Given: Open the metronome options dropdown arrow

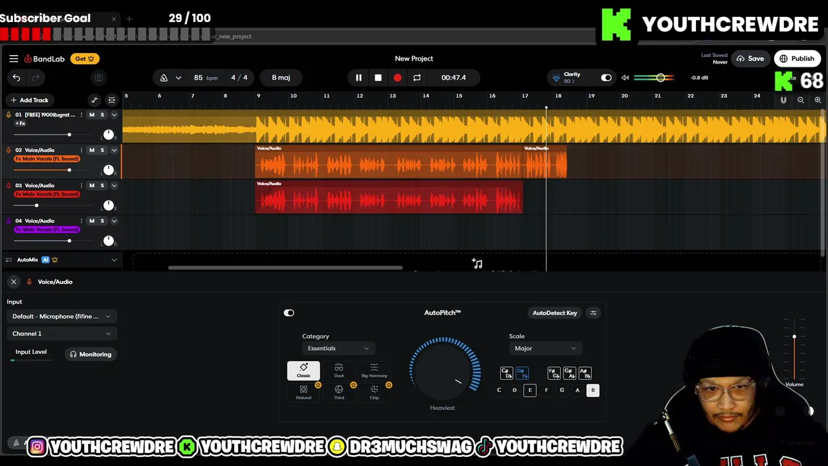Looking at the screenshot, I should pyautogui.click(x=178, y=78).
